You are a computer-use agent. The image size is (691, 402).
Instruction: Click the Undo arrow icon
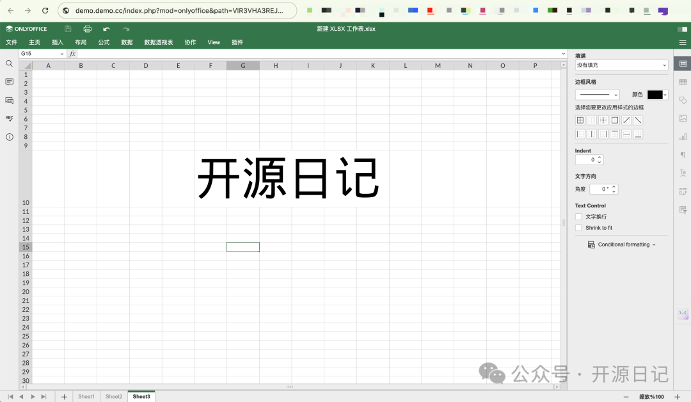[x=106, y=29]
